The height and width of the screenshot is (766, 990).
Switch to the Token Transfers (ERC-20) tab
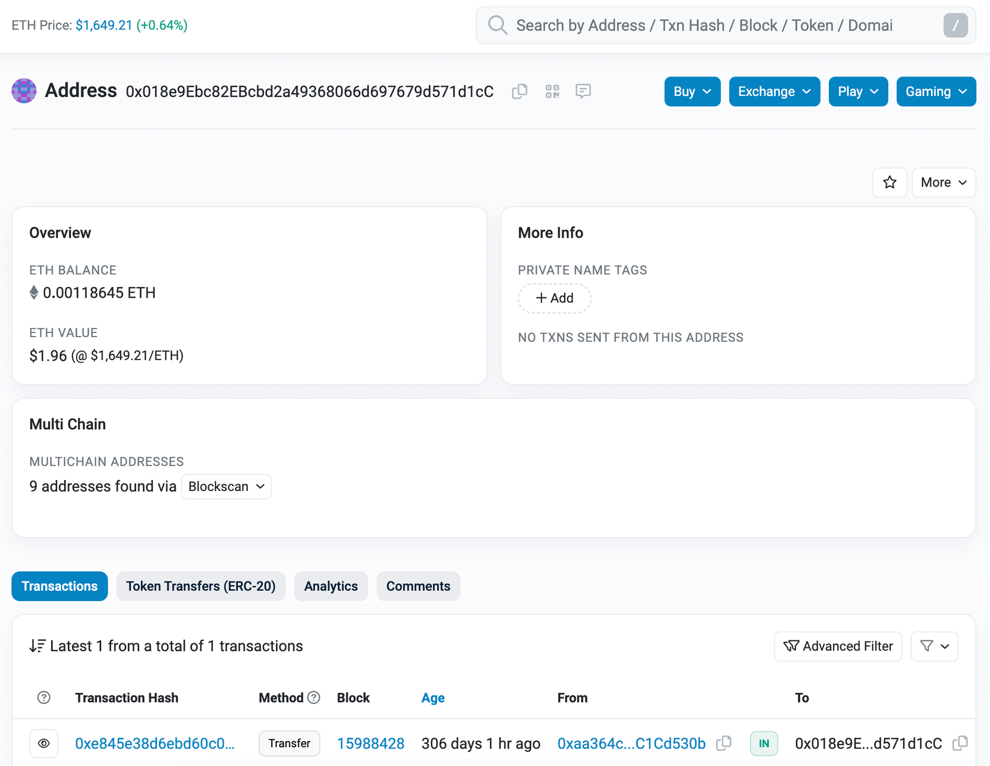point(201,586)
